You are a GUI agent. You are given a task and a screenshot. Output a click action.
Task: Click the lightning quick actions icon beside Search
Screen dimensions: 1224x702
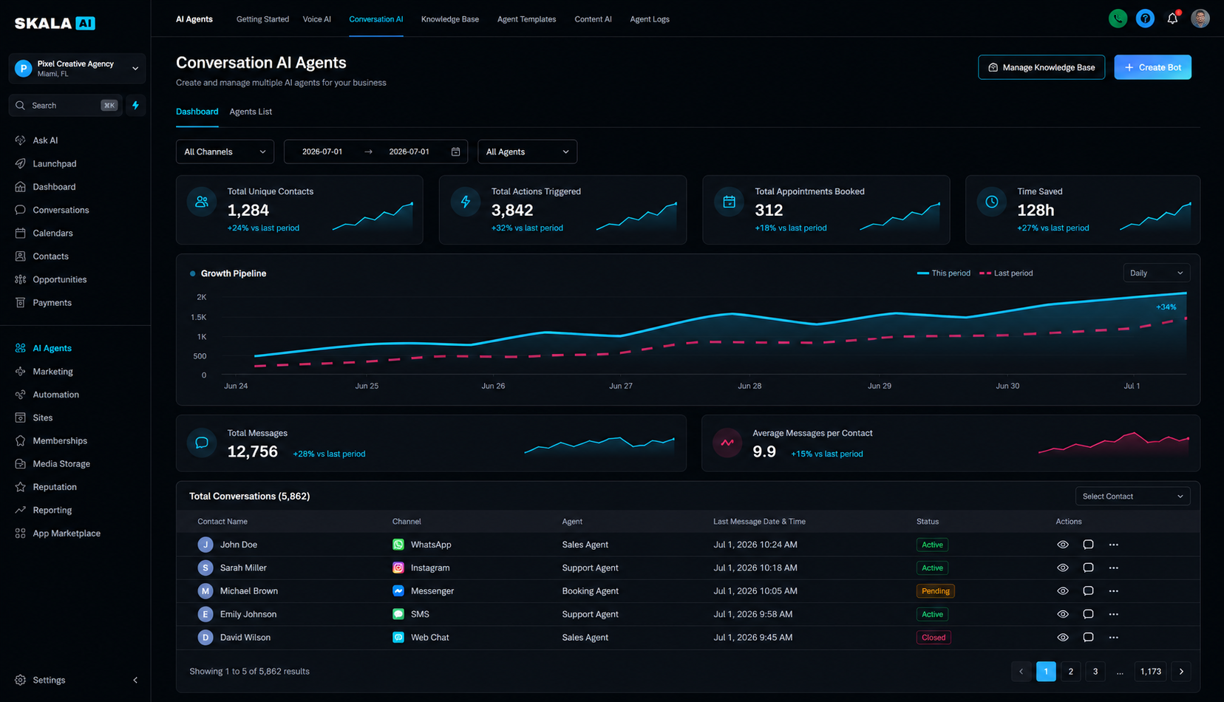(x=135, y=106)
